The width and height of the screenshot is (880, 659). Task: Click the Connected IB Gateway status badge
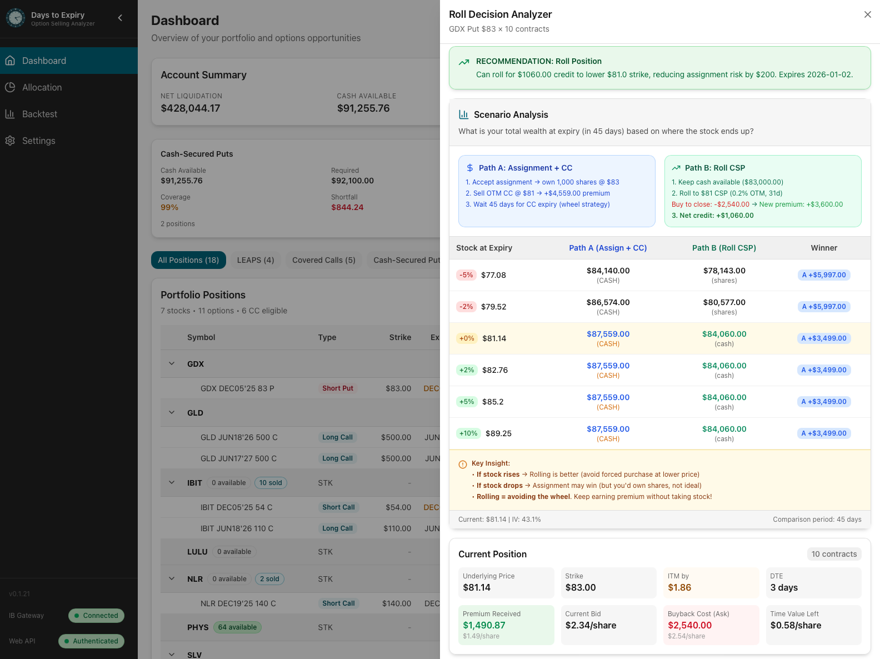pos(96,616)
